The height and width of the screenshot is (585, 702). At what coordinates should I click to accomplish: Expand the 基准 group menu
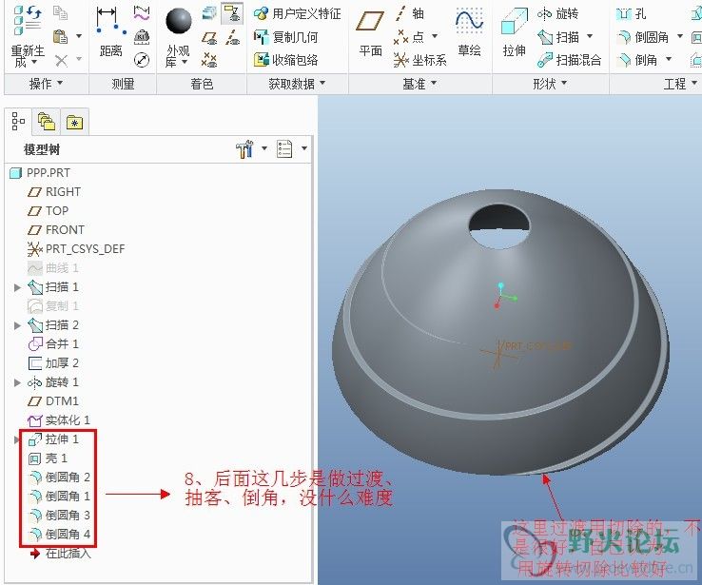click(x=419, y=84)
